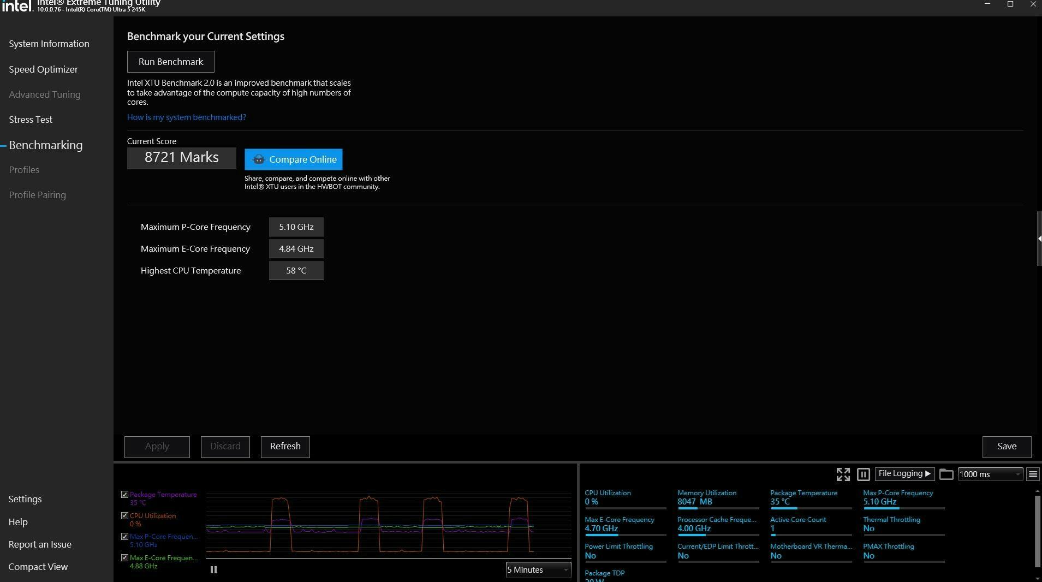Minimize the XTU window
Screen dimensions: 1042x582
click(987, 4)
